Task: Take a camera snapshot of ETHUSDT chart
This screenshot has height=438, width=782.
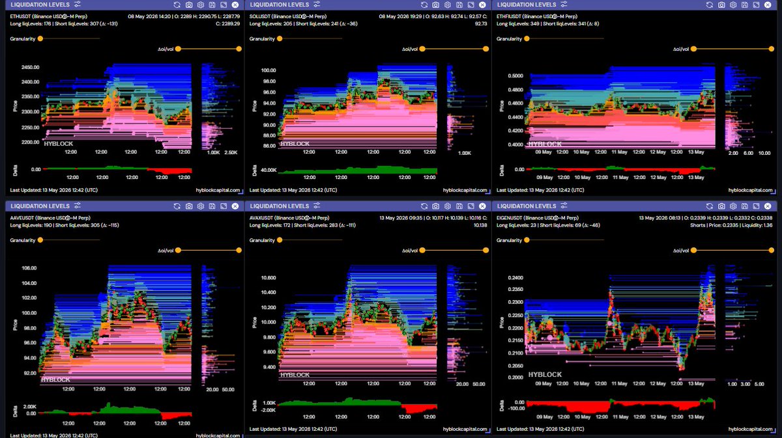Action: click(189, 5)
